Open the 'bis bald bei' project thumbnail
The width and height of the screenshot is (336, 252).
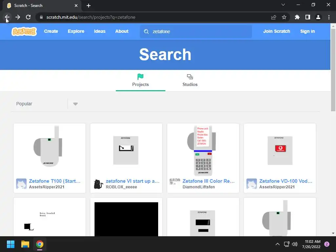[x=50, y=219]
